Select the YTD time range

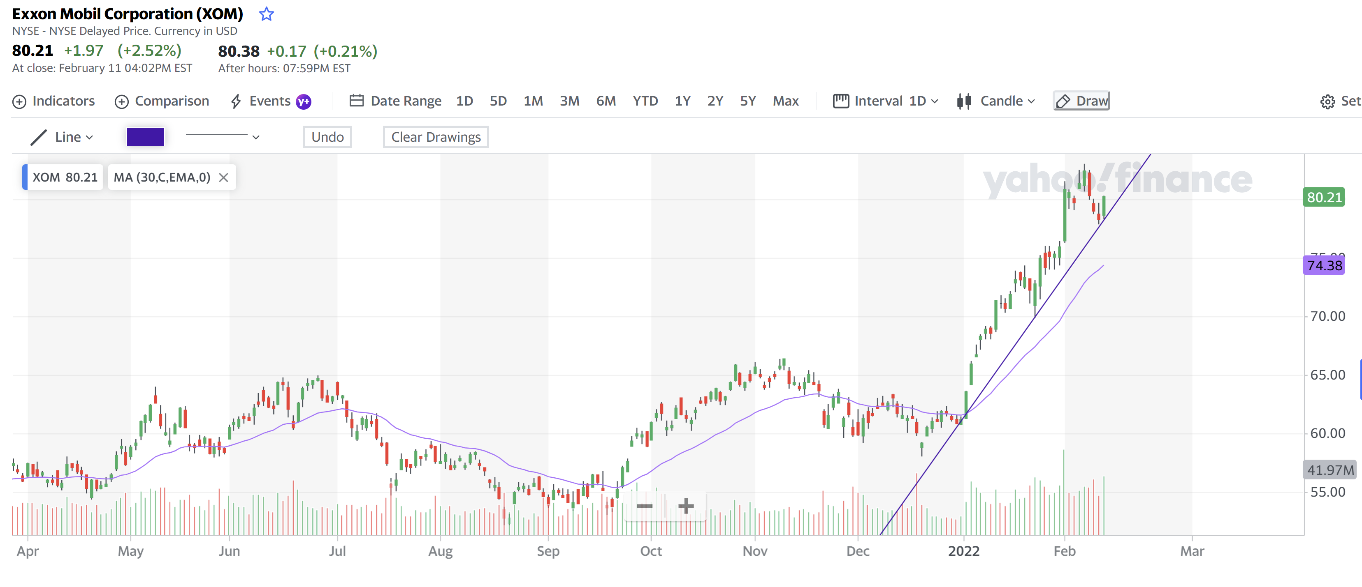[x=645, y=101]
